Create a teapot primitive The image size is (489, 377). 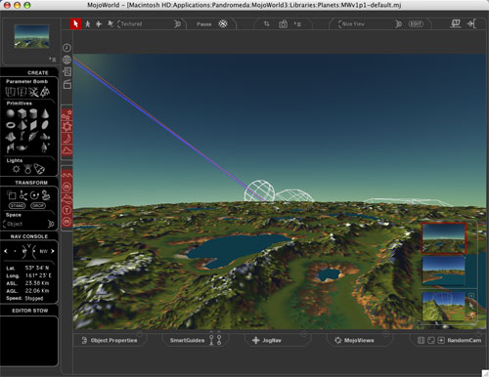click(x=22, y=148)
